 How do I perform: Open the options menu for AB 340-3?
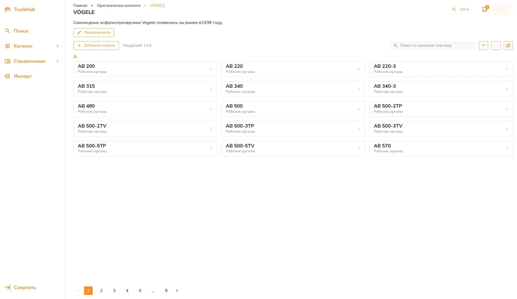coord(507,89)
